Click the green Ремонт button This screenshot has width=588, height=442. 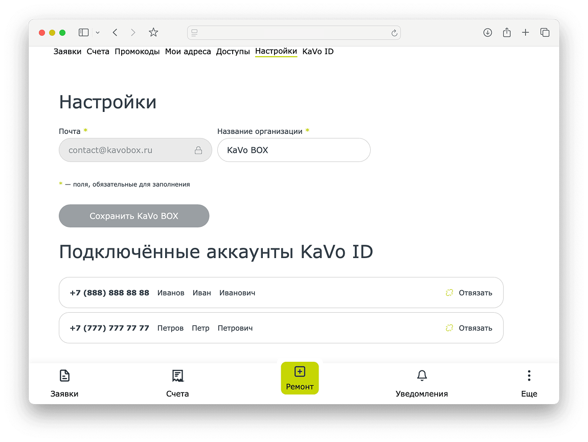pos(300,378)
